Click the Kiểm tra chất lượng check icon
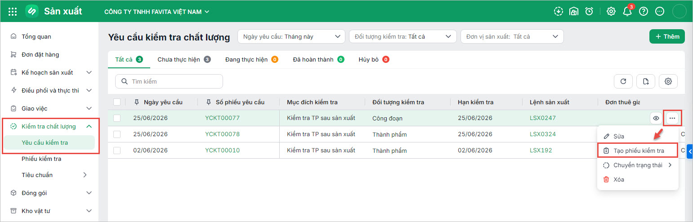Viewport: 693px width, 222px height. (14, 126)
